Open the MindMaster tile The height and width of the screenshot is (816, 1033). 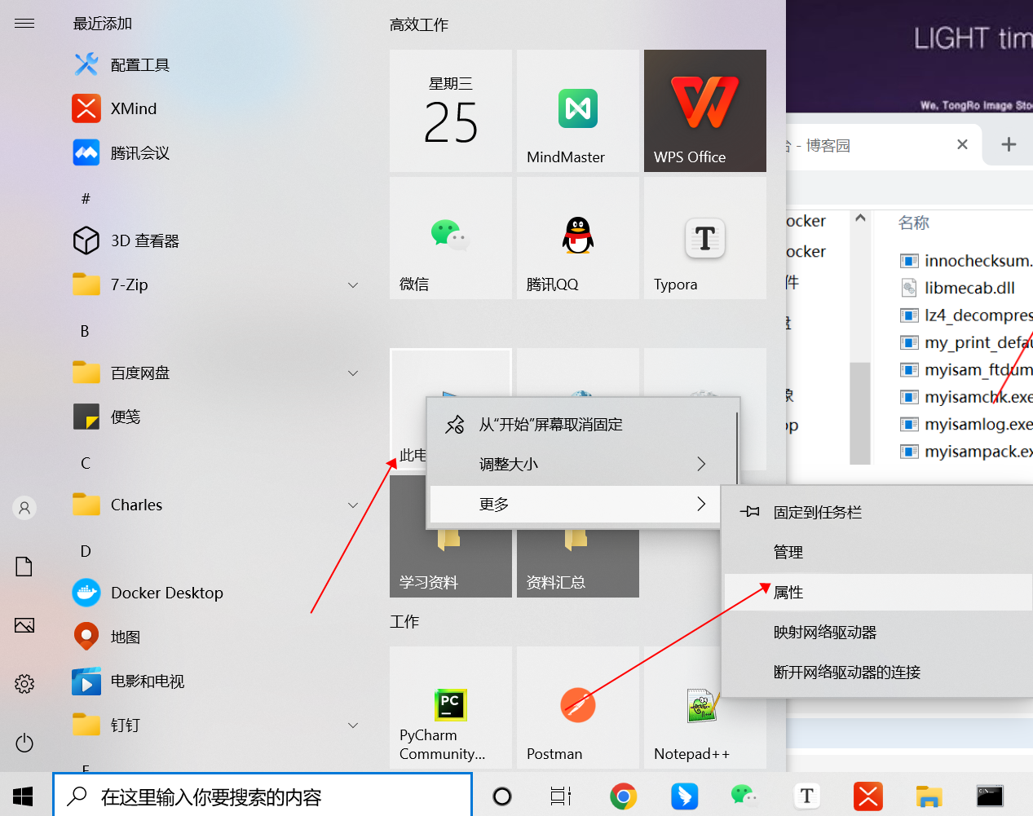(578, 111)
